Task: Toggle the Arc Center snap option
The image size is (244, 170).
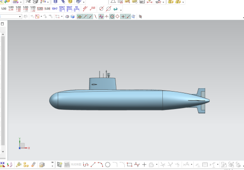Action: [112, 16]
